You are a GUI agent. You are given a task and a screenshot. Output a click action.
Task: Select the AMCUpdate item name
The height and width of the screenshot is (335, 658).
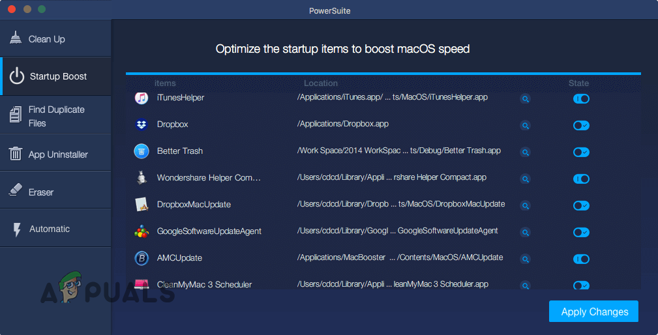click(179, 258)
